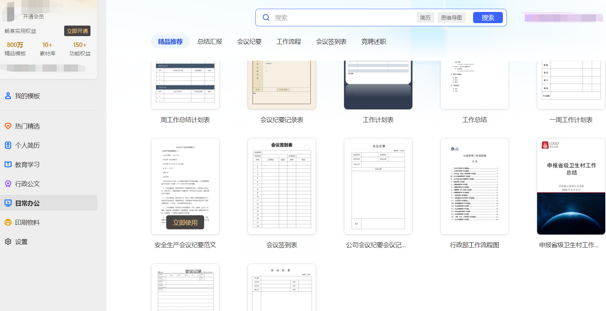
Task: Click the 10+ 素材库 stat
Action: 47,49
